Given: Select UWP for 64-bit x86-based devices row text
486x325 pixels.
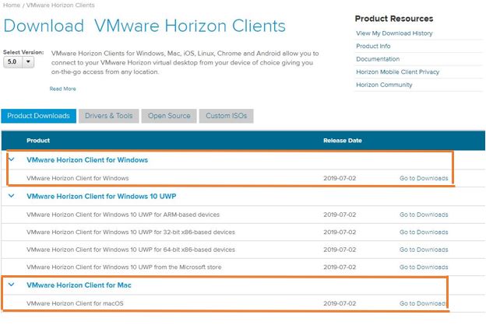Looking at the screenshot, I should click(131, 250).
